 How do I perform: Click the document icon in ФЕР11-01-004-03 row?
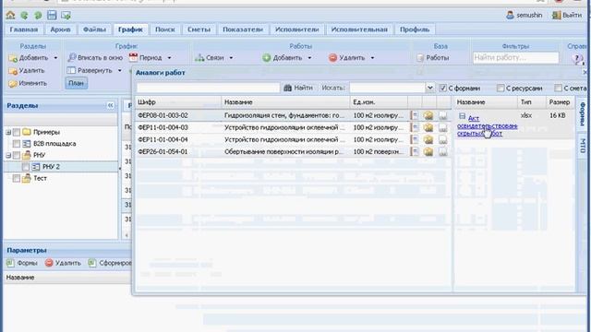point(415,127)
